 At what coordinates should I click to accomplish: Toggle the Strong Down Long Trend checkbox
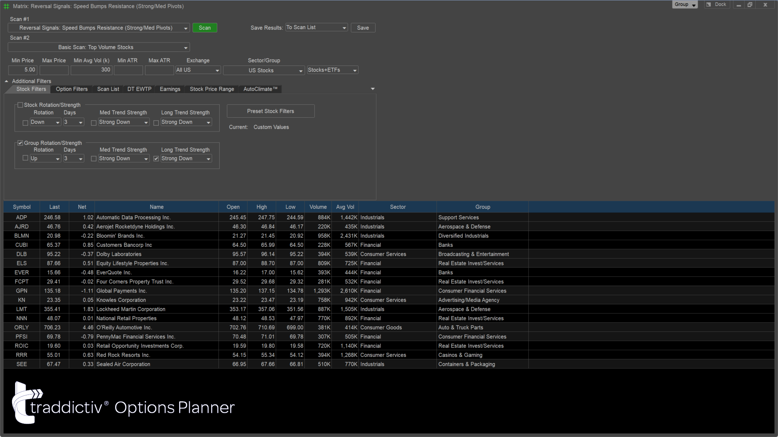pos(156,159)
